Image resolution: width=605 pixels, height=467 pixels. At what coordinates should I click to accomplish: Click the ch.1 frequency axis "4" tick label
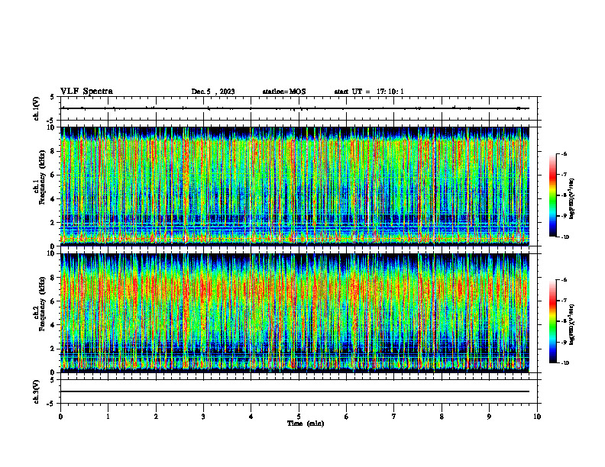(x=53, y=199)
